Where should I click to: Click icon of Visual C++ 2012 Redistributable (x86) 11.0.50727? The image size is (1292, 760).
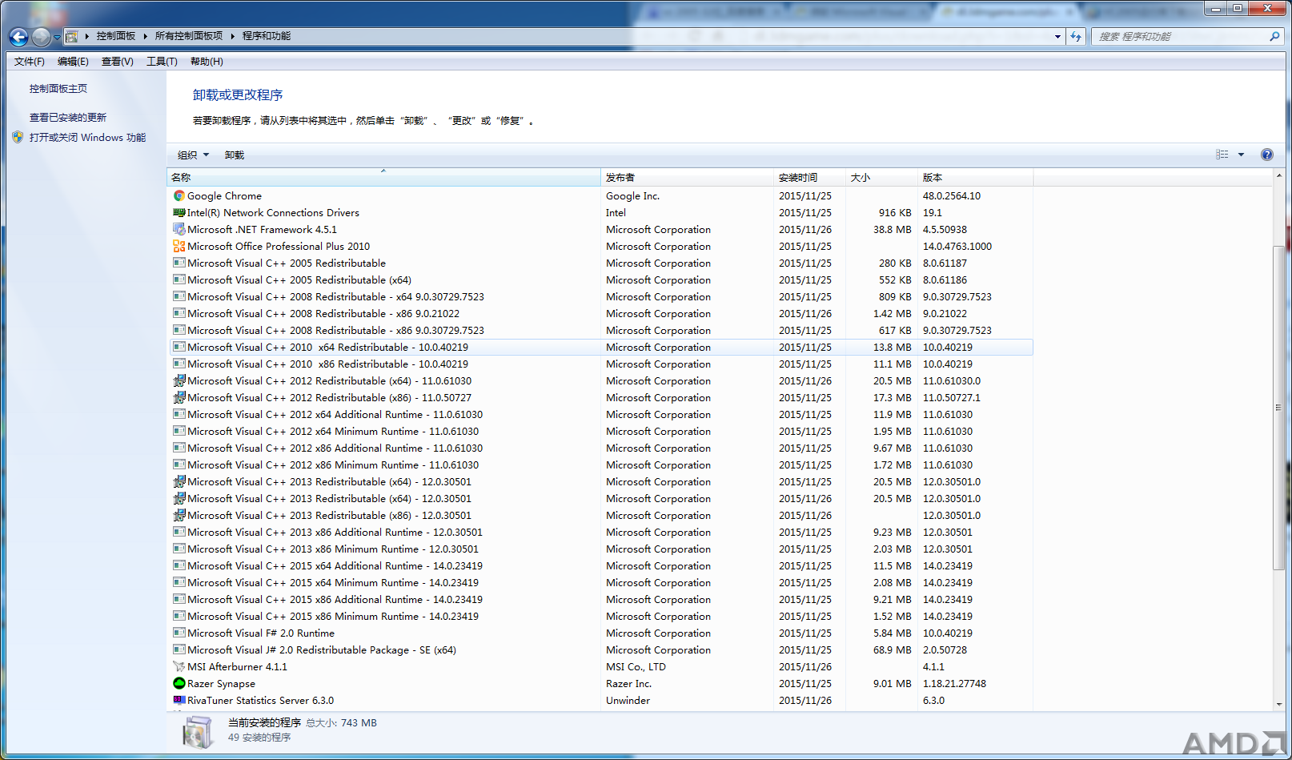click(x=179, y=397)
